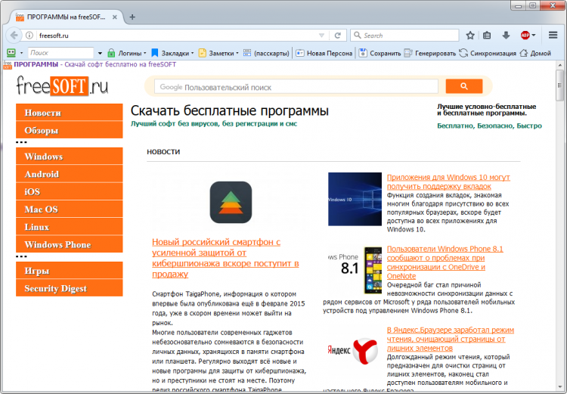Open Новости in the left menu

(x=70, y=113)
